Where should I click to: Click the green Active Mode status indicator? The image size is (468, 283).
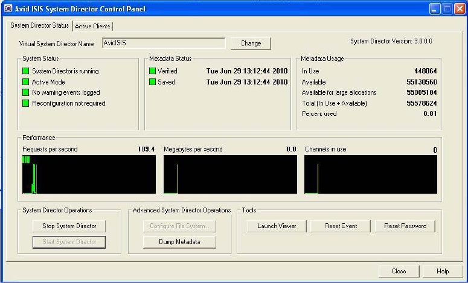pyautogui.click(x=26, y=81)
